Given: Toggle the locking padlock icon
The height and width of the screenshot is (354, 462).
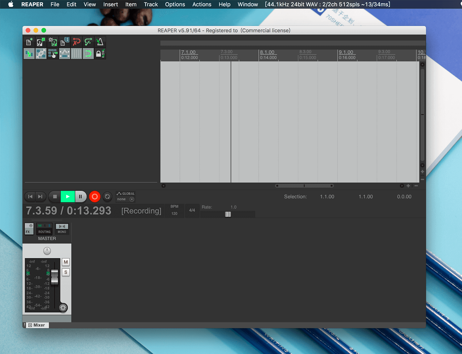Looking at the screenshot, I should pyautogui.click(x=100, y=54).
